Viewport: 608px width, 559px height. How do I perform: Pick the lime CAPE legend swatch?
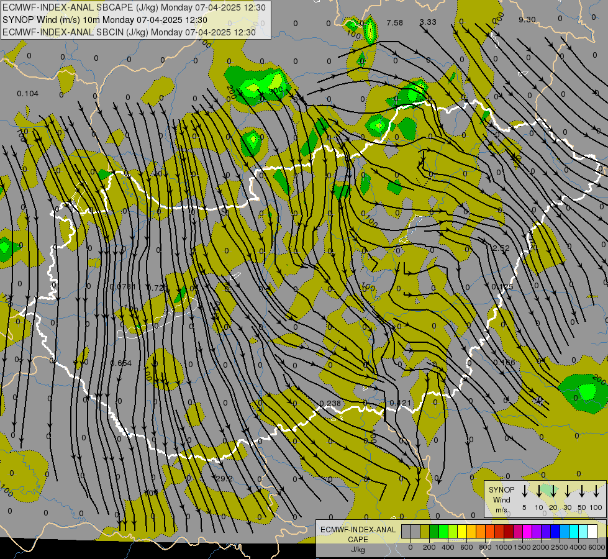coord(453,531)
